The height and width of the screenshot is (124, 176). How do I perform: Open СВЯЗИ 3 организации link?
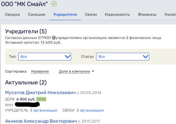(x=90, y=110)
